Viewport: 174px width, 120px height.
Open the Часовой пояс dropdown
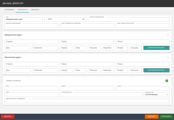pos(156,95)
